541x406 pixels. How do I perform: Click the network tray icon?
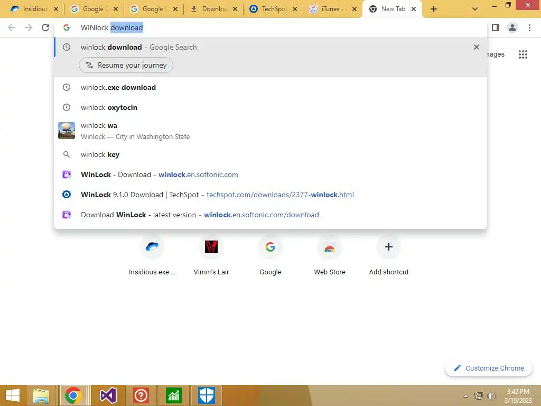coord(479,395)
